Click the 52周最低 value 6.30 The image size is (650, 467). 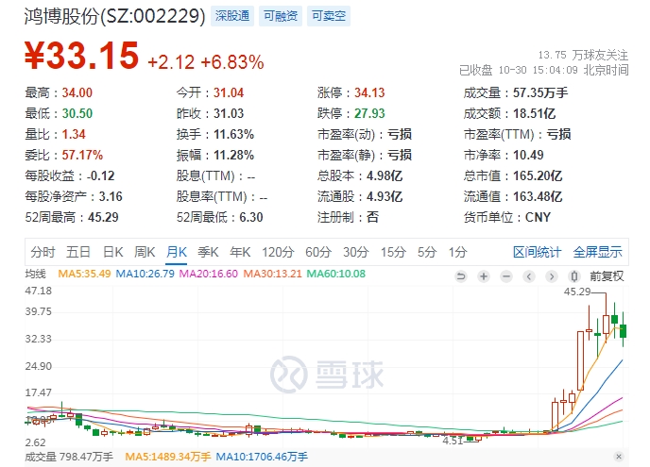(251, 217)
